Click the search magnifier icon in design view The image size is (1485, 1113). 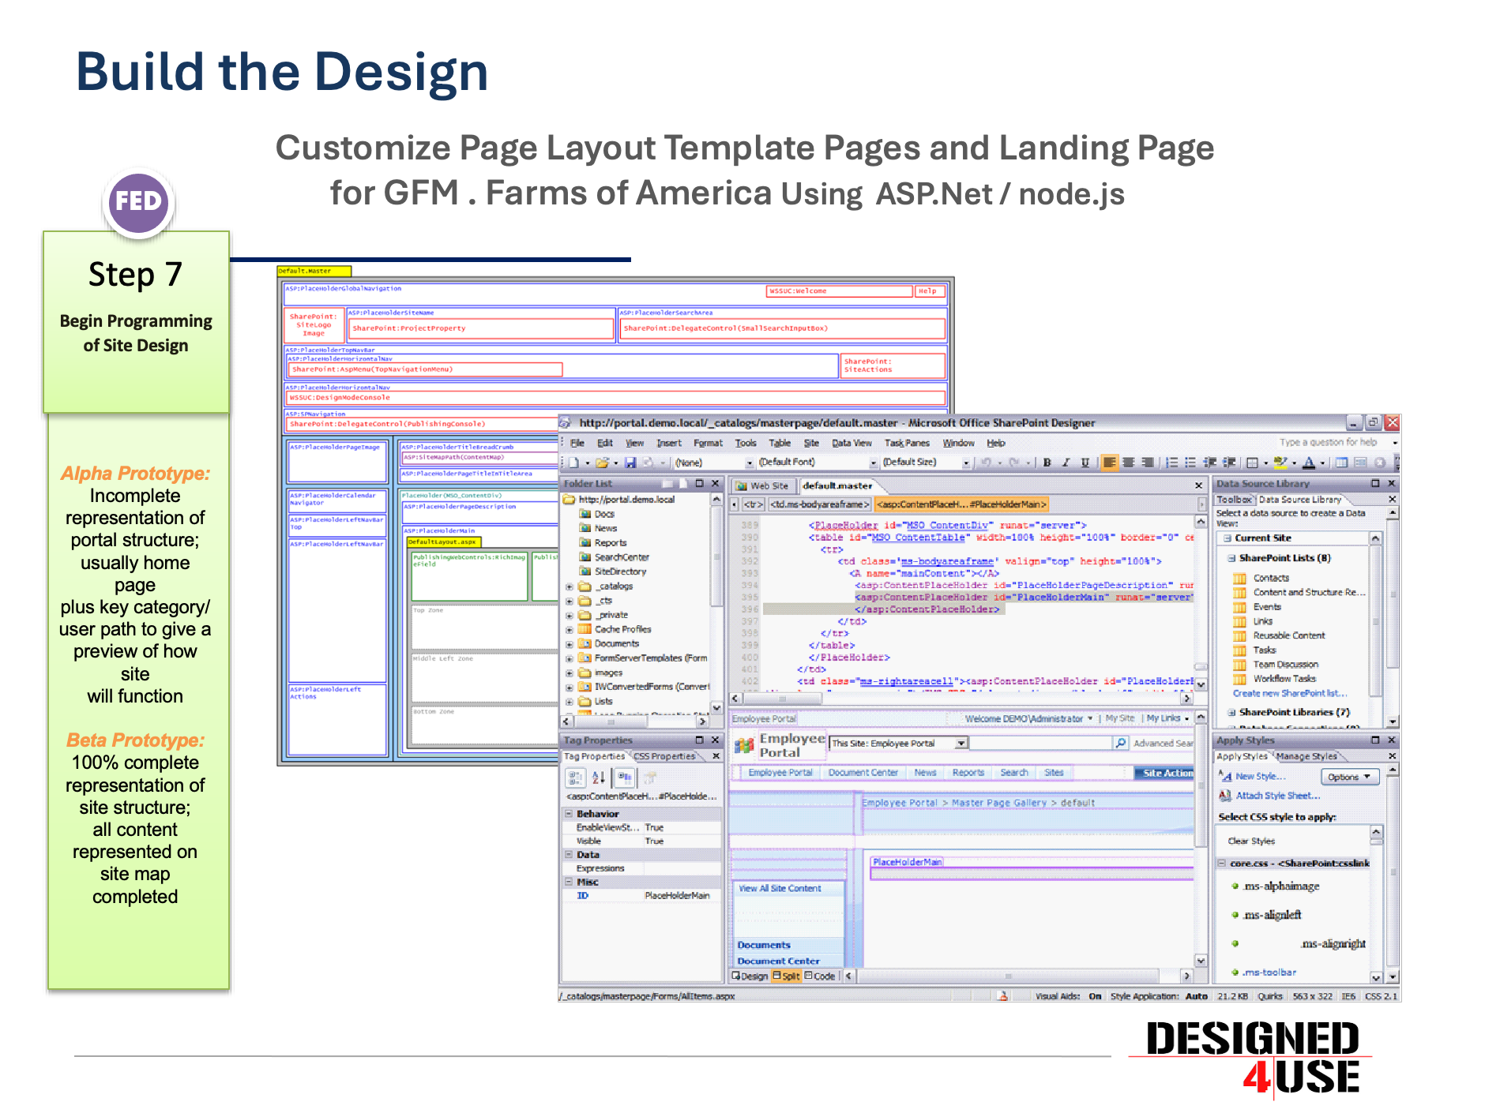point(1120,743)
